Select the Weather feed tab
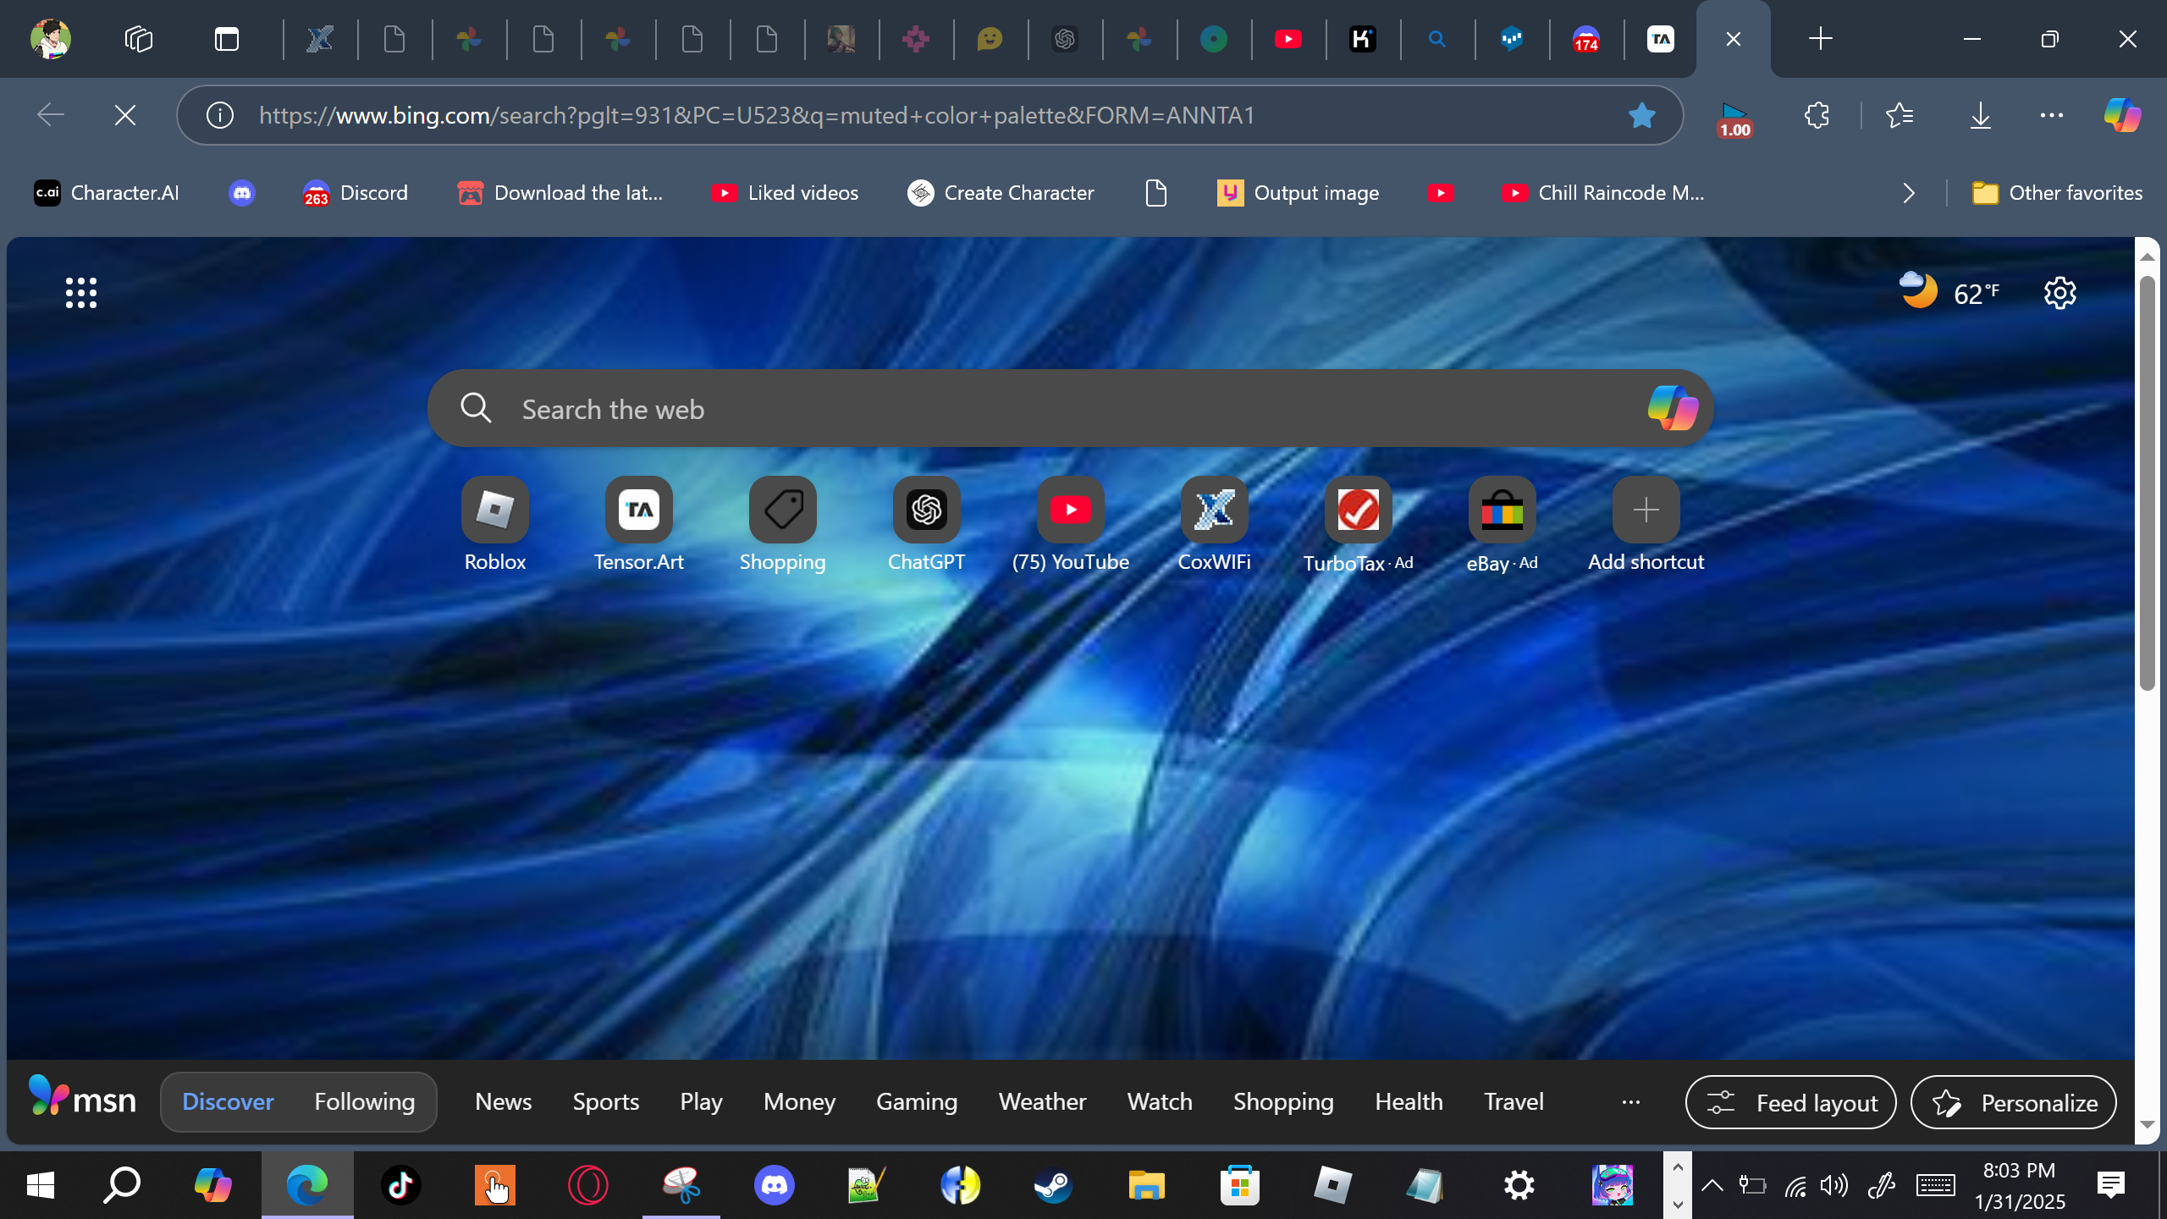Viewport: 2167px width, 1219px height. coord(1042,1101)
